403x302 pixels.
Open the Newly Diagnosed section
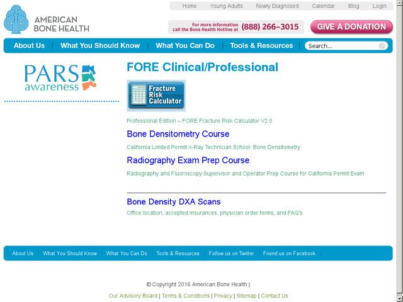pyautogui.click(x=277, y=6)
